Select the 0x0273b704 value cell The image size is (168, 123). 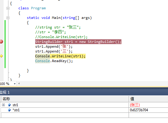coord(139,110)
